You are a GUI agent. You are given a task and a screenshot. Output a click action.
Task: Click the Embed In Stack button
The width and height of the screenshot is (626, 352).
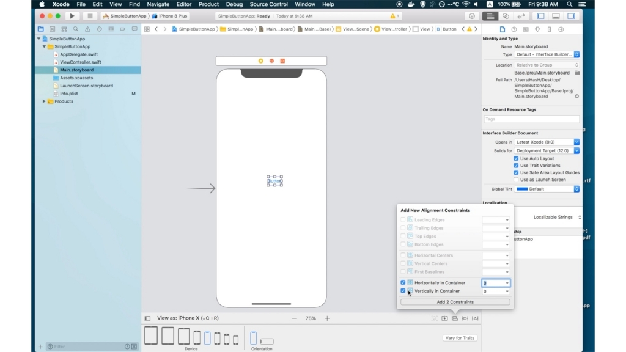click(x=444, y=318)
